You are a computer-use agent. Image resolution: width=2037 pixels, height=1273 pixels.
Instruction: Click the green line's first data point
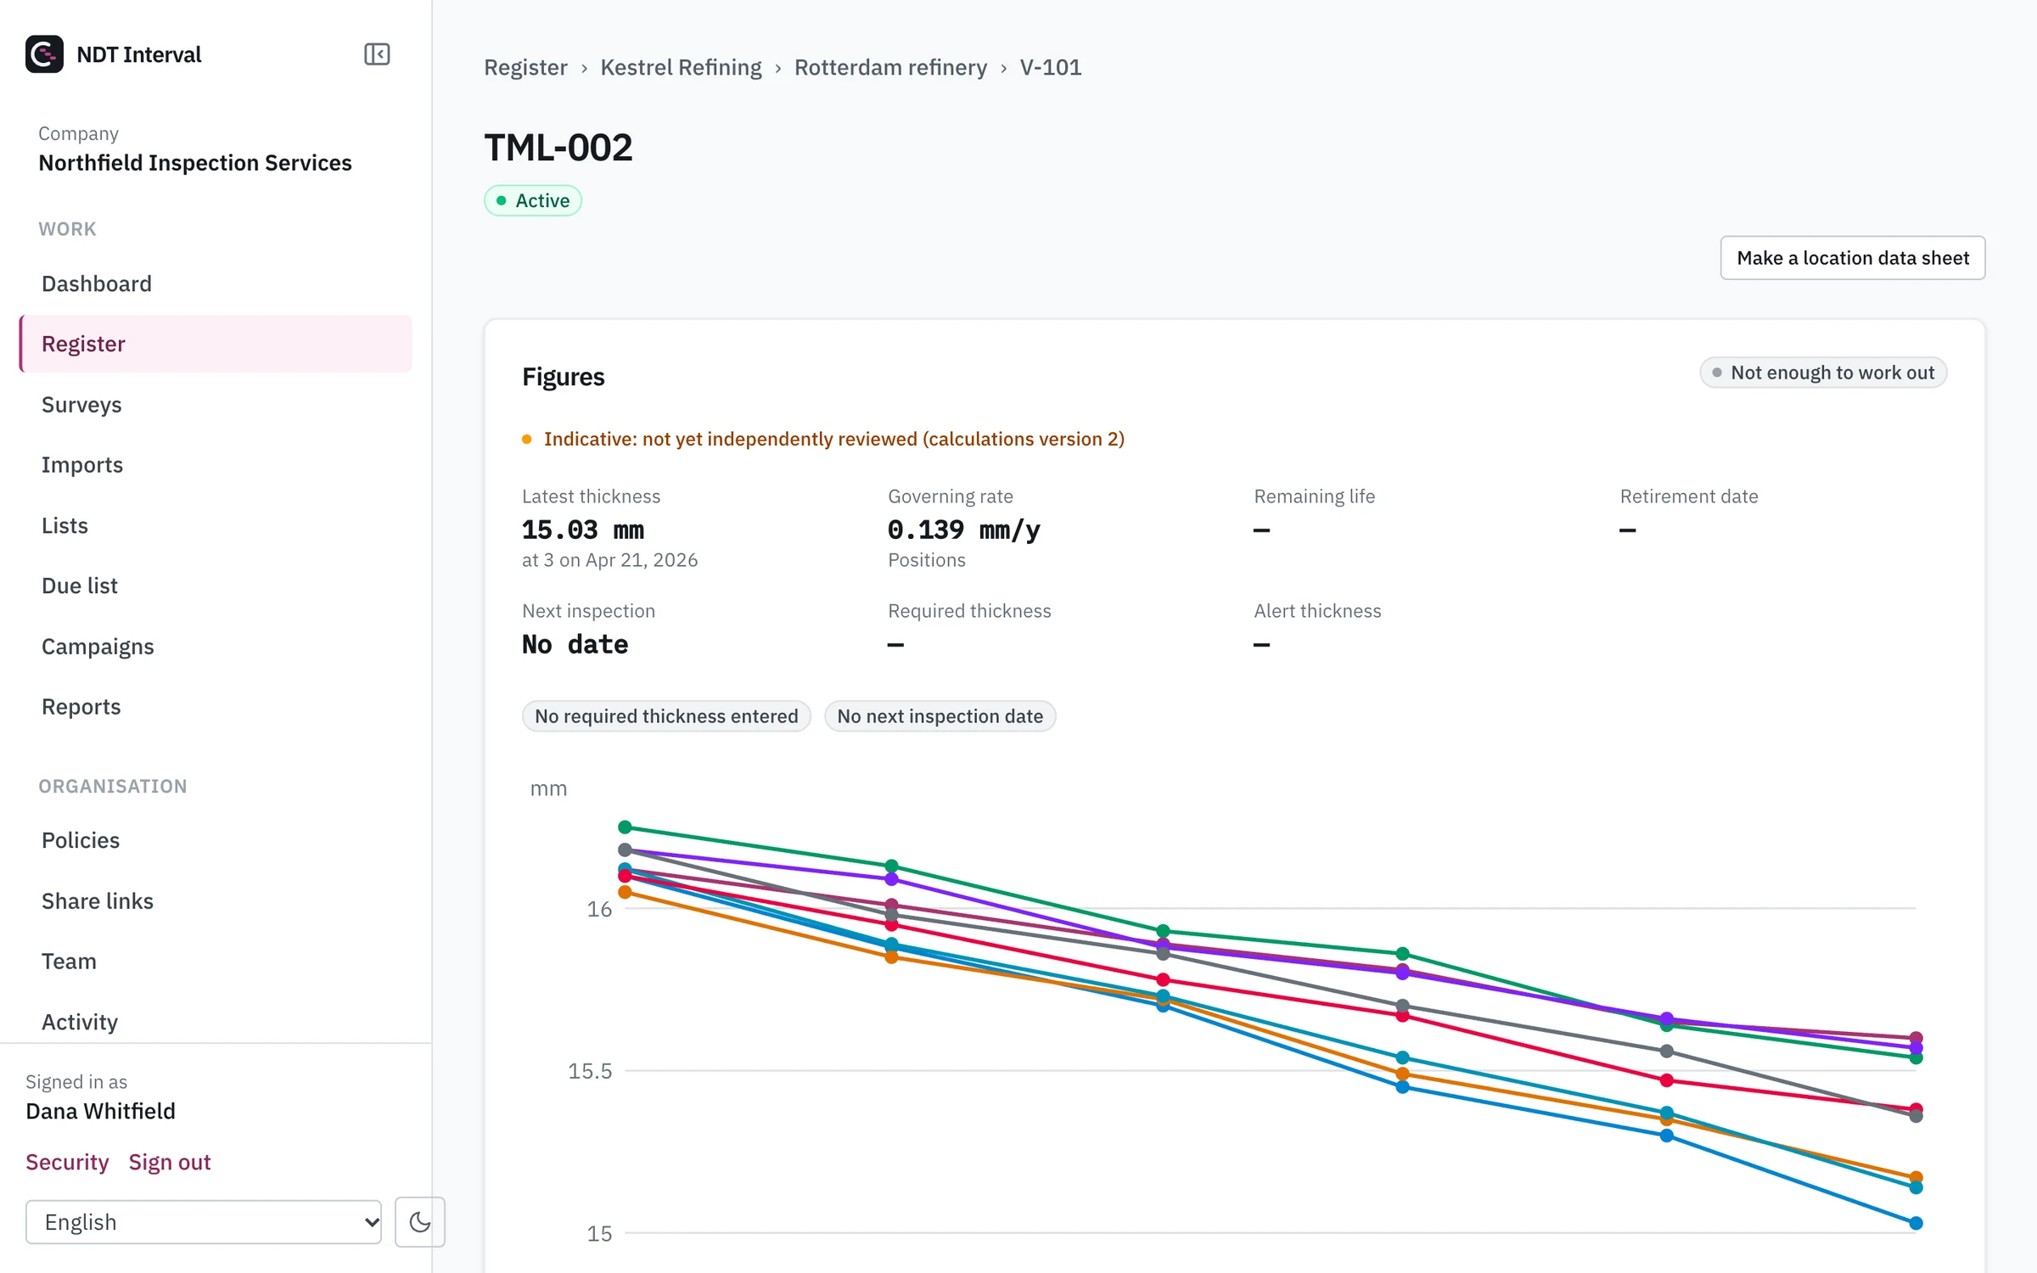[x=626, y=827]
